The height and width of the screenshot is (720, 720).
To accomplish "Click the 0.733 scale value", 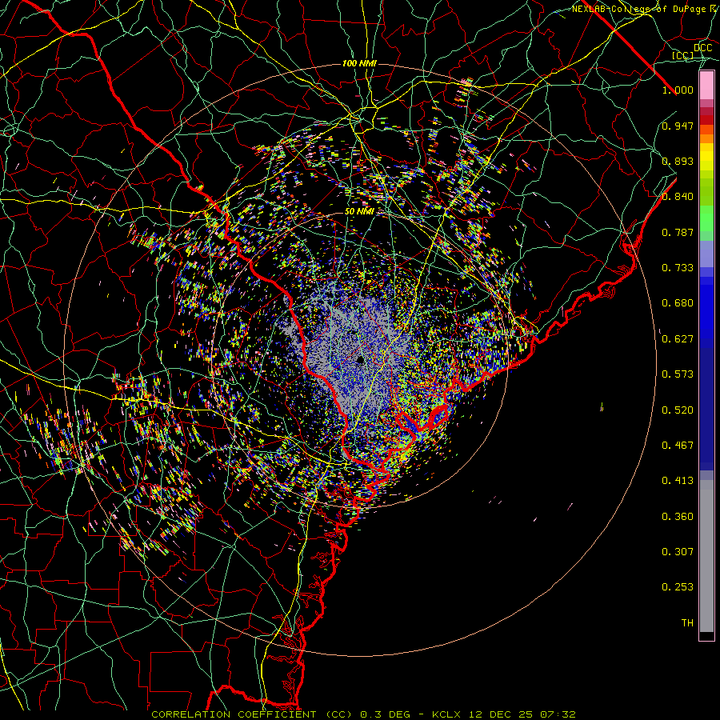I will (678, 268).
